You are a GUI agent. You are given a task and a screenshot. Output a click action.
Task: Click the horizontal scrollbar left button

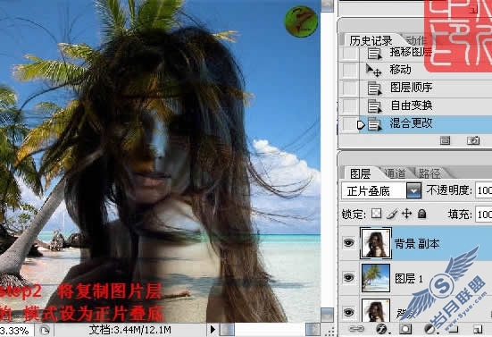227,330
